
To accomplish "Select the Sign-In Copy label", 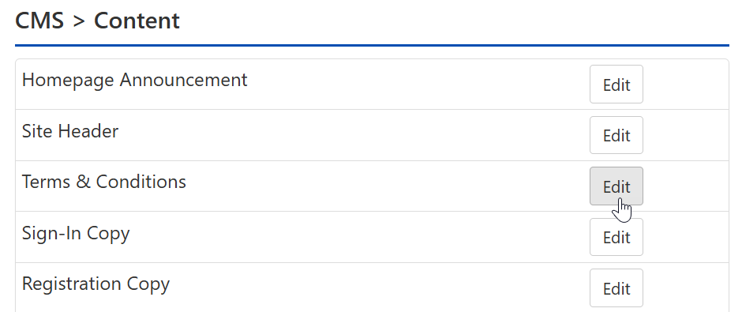I will (x=76, y=234).
